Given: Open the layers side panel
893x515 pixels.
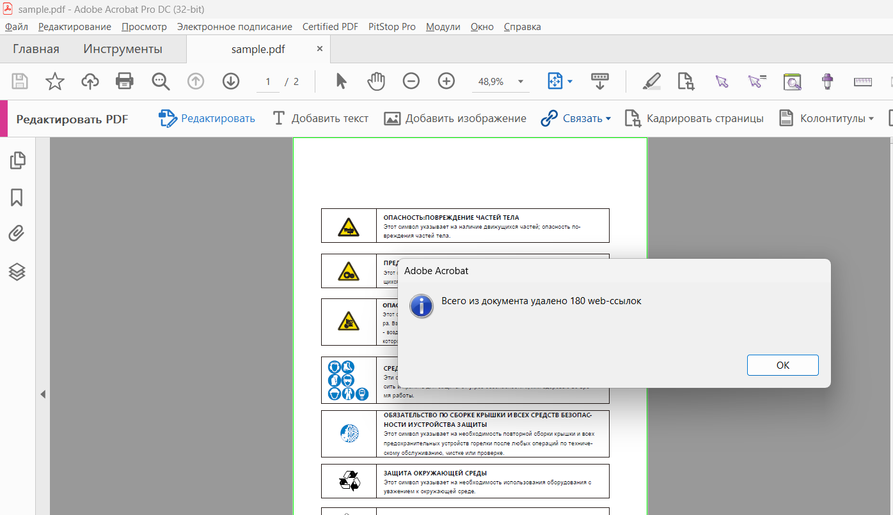Looking at the screenshot, I should 17,272.
